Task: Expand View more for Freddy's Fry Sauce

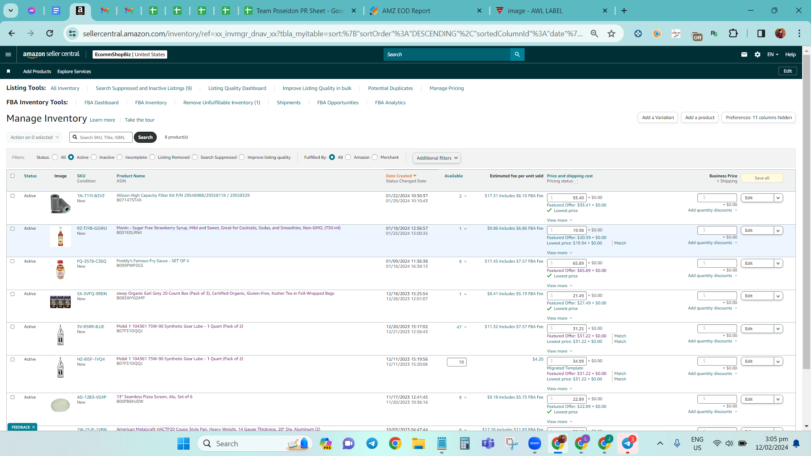Action: [x=560, y=286]
